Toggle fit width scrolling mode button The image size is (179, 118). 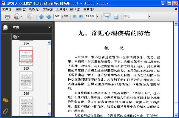[x=107, y=16]
